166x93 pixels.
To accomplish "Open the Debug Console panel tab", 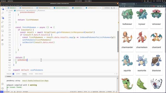I will [x=39, y=74].
